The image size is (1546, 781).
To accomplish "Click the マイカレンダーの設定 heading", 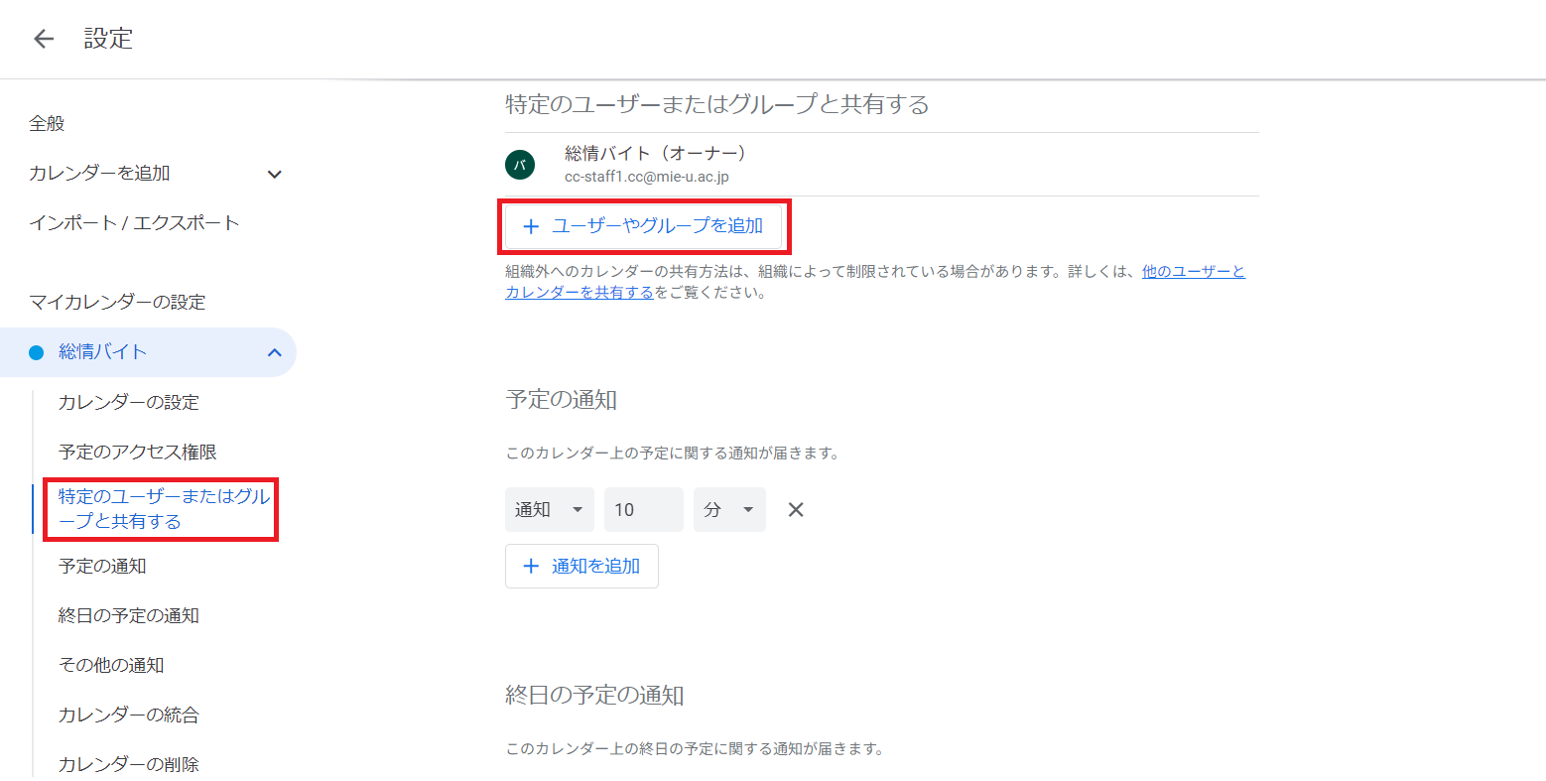I will (x=117, y=303).
